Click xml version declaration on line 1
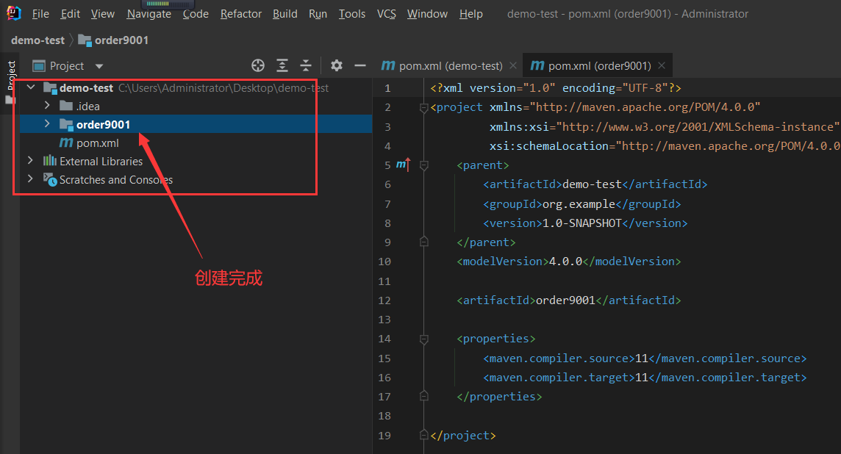841x454 pixels. 556,88
